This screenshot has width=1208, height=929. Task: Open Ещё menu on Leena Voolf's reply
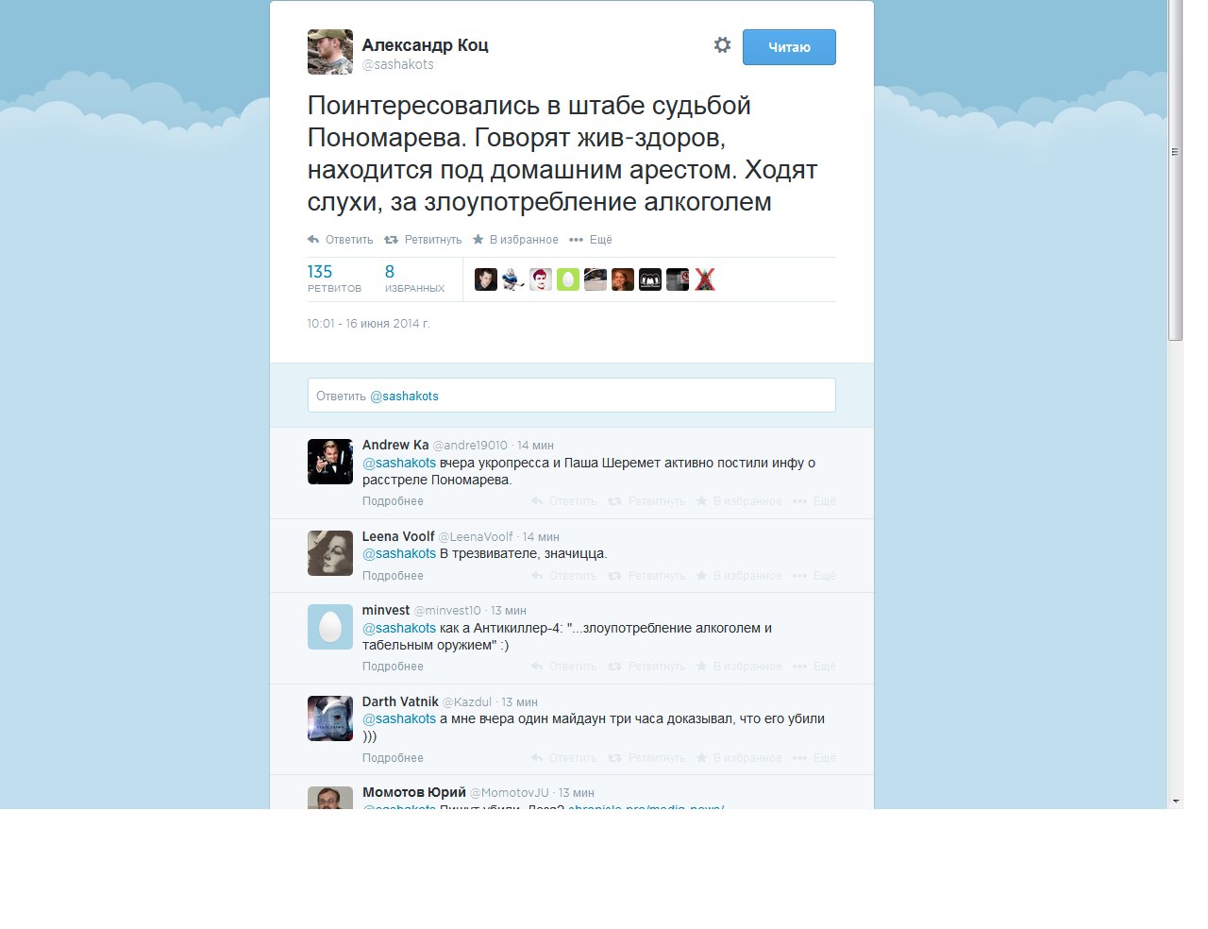(814, 576)
